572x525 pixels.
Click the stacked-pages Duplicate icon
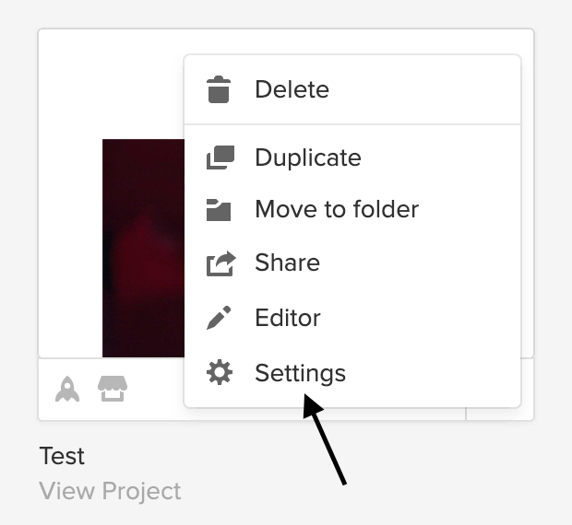point(220,157)
